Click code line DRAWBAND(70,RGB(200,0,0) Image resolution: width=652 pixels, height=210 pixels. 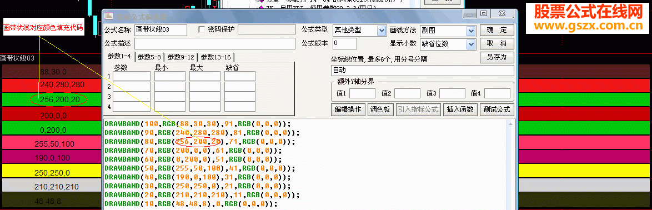(x=193, y=150)
